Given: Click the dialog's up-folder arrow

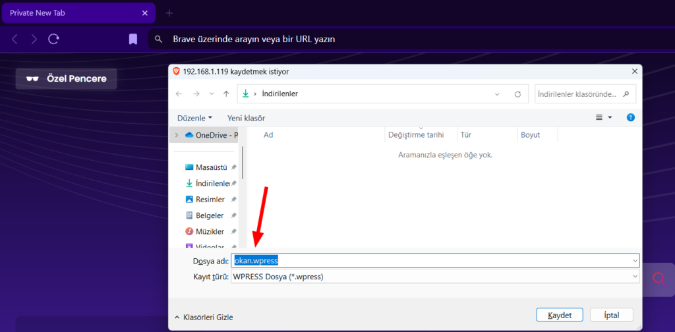Looking at the screenshot, I should [226, 94].
